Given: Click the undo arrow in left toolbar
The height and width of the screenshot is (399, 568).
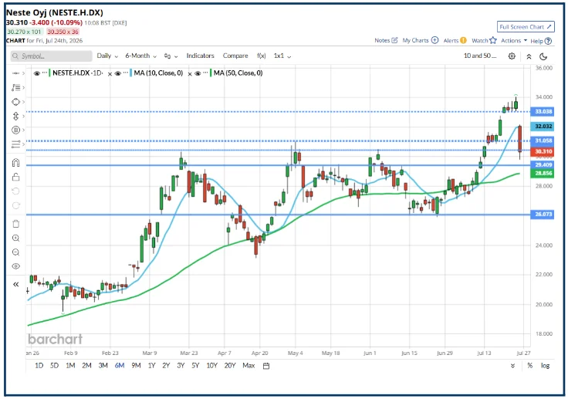Looking at the screenshot, I should pyautogui.click(x=15, y=191).
